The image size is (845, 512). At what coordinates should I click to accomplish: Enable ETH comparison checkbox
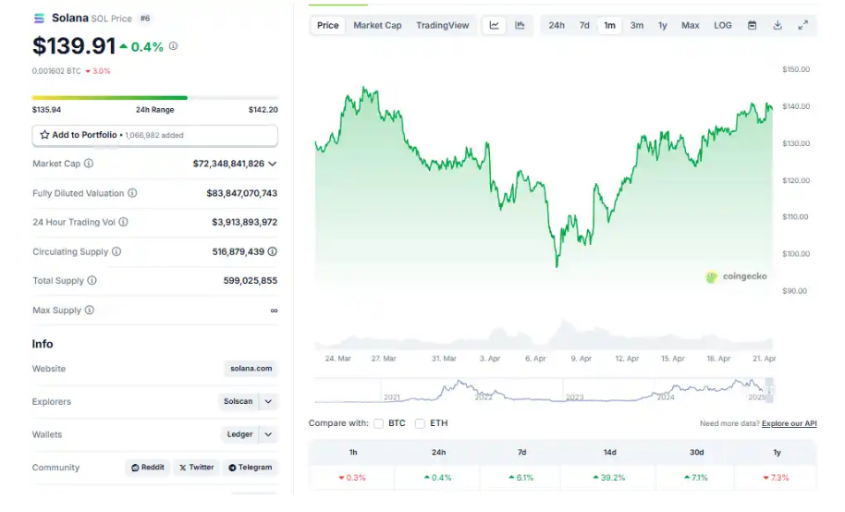point(420,423)
